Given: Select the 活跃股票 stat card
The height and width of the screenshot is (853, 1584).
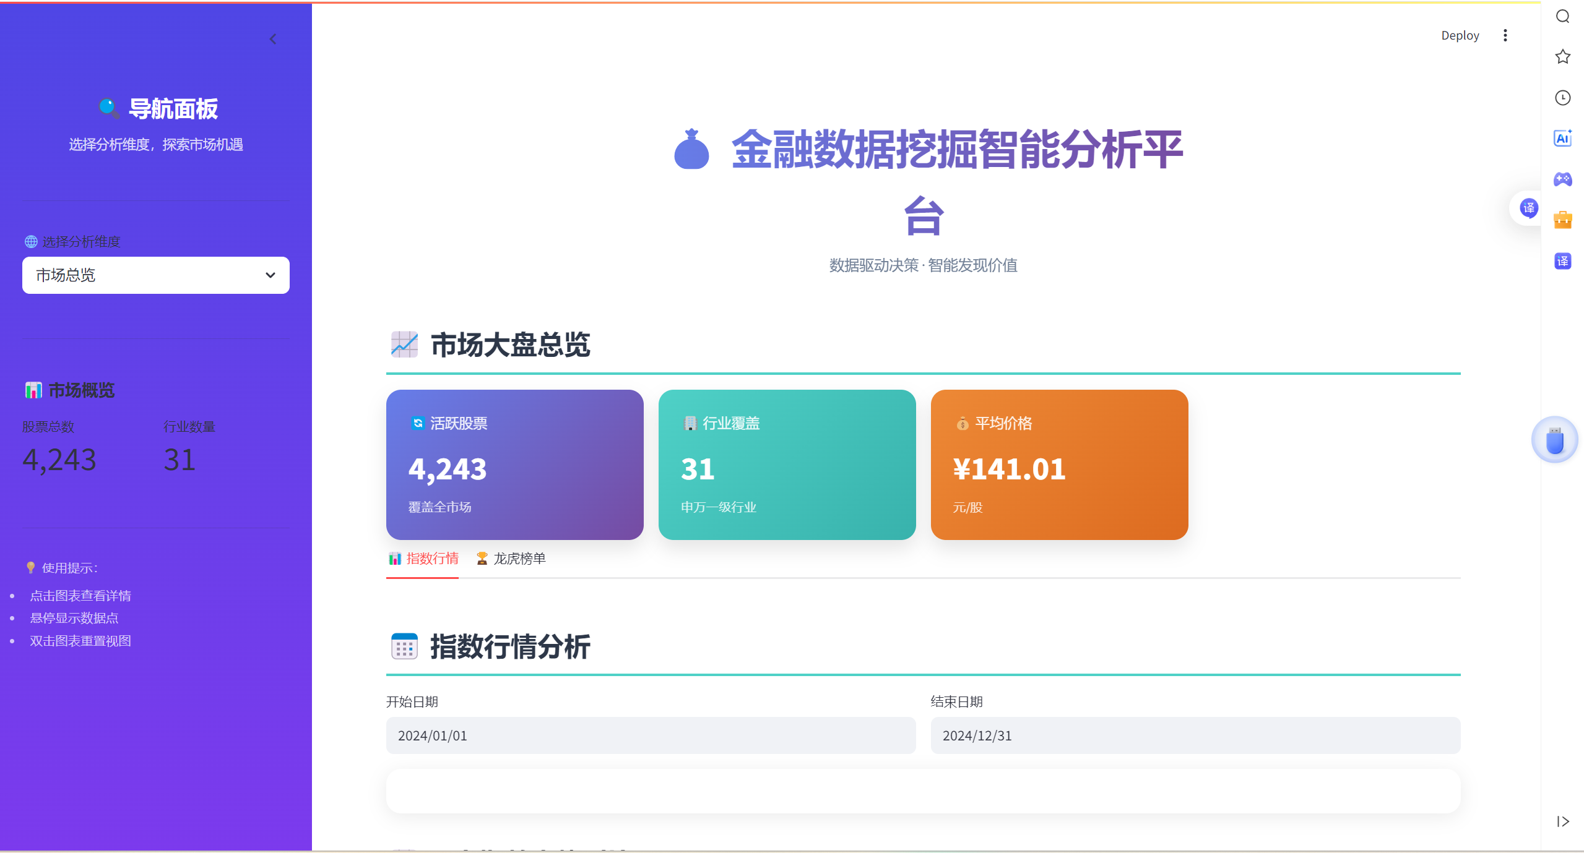Looking at the screenshot, I should click(514, 465).
